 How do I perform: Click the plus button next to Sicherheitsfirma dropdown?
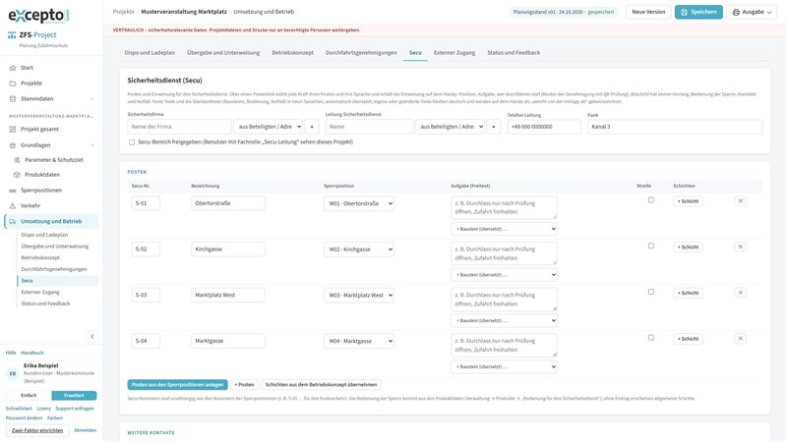click(x=312, y=127)
